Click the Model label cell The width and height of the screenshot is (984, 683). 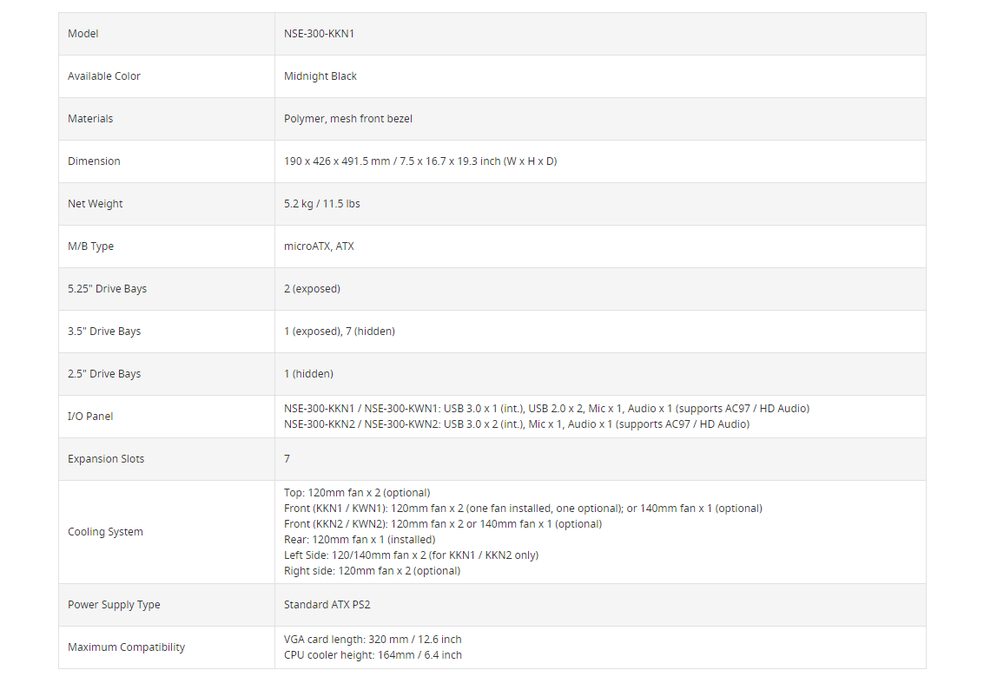coord(166,34)
